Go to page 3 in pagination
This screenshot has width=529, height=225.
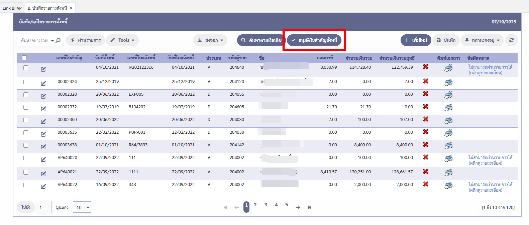point(266,205)
